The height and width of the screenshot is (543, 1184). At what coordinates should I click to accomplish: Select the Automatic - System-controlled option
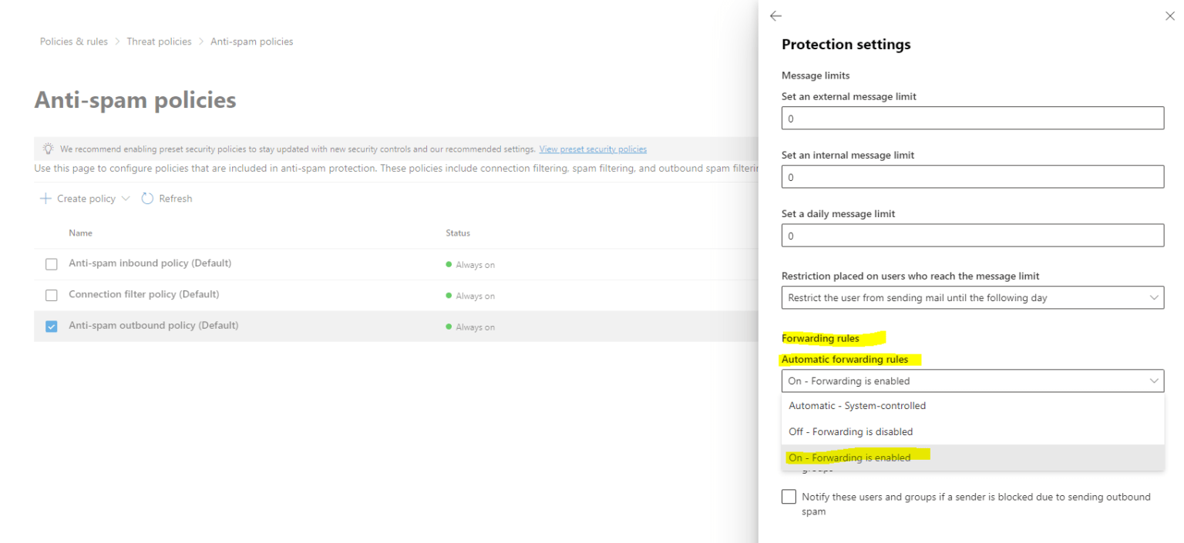pyautogui.click(x=856, y=405)
